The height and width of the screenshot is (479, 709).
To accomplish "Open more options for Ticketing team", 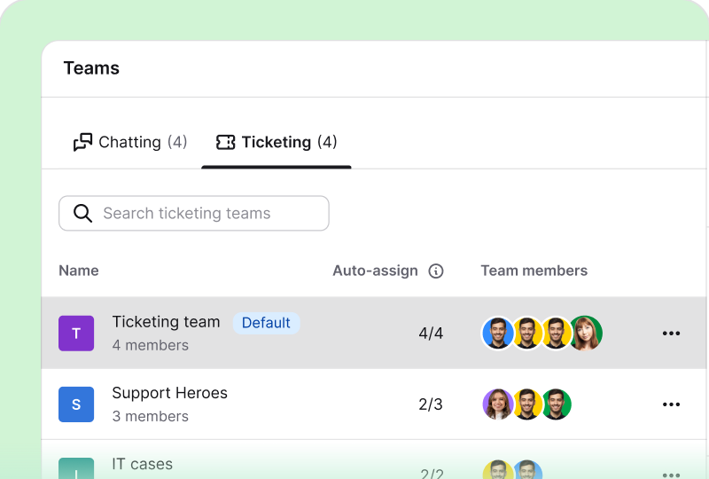I will click(671, 334).
